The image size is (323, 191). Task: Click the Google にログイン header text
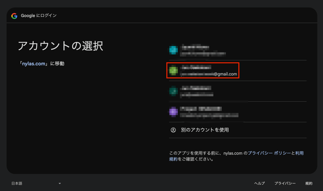[38, 16]
